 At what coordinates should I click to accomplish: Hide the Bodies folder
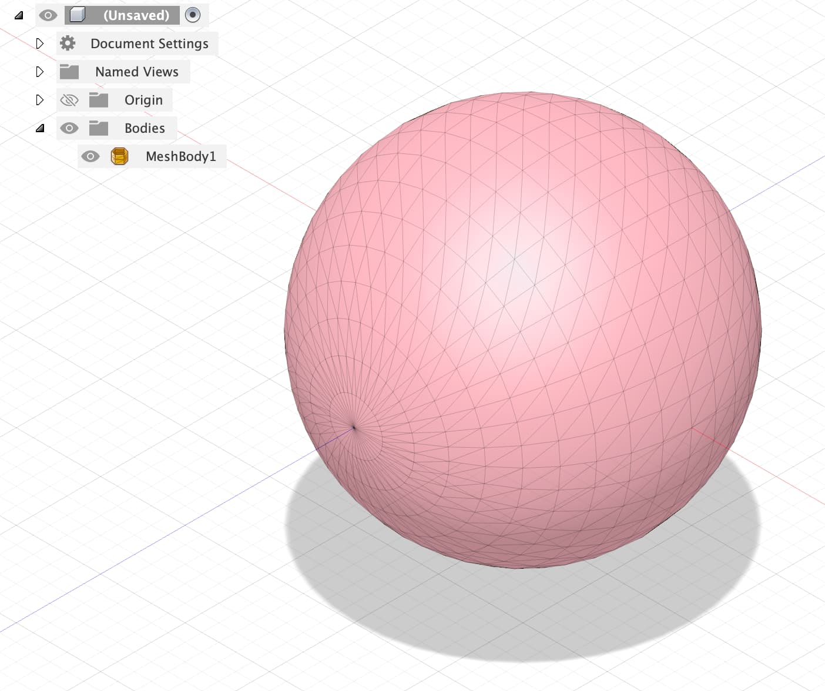[x=69, y=128]
